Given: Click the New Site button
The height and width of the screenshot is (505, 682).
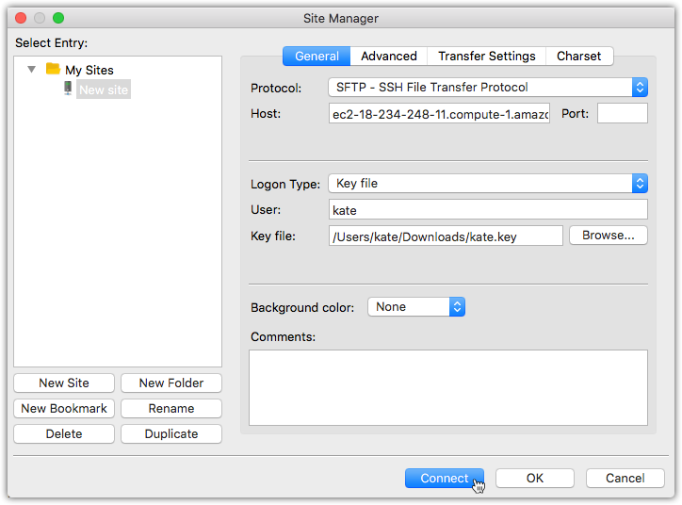Looking at the screenshot, I should [x=64, y=383].
